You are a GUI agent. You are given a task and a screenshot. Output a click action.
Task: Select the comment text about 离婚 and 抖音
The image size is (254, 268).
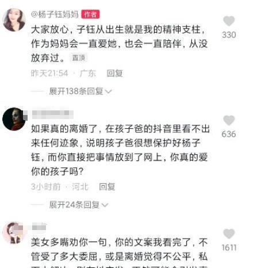(x=120, y=150)
